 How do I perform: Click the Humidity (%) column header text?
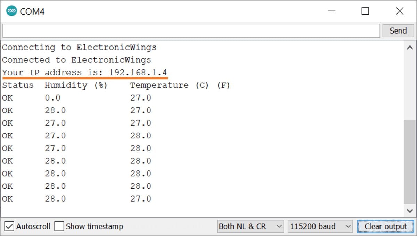pos(76,85)
